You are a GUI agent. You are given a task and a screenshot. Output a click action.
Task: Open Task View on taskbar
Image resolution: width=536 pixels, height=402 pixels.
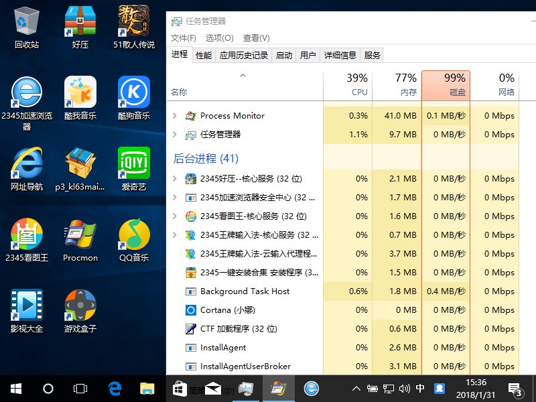click(x=80, y=389)
